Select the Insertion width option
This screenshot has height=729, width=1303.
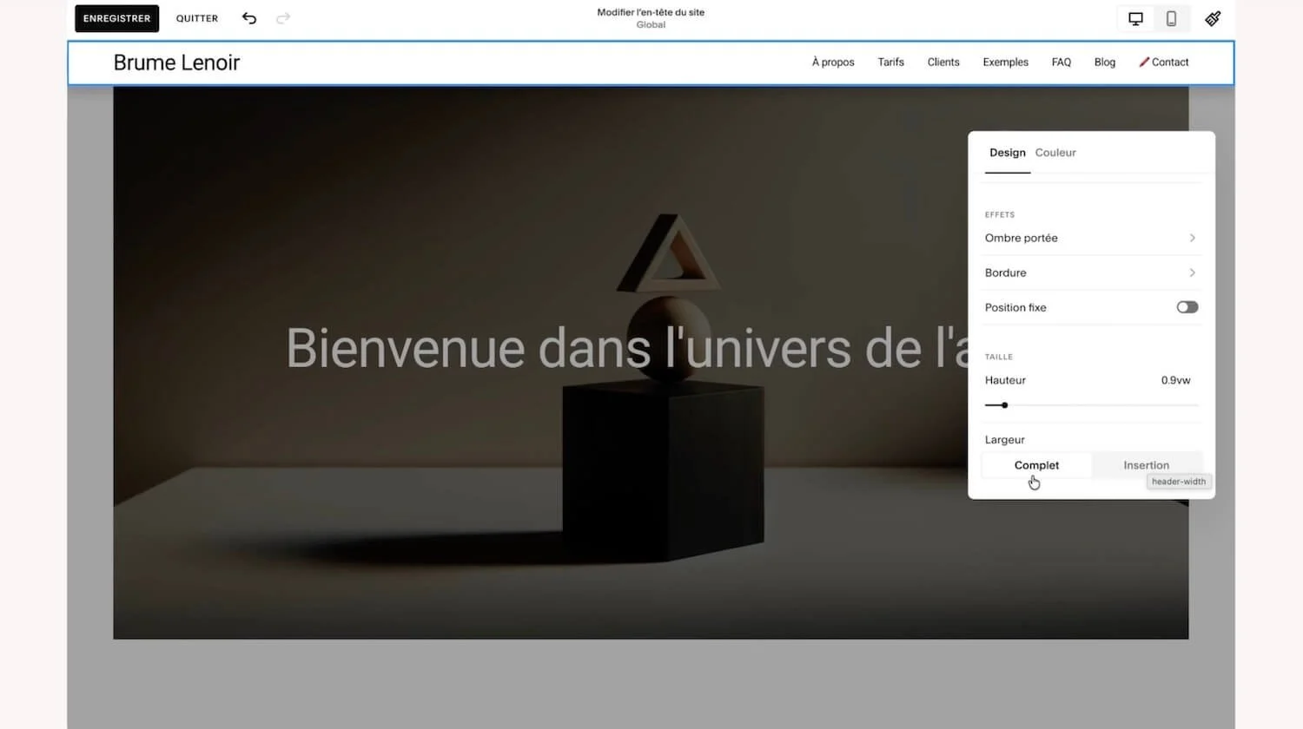click(x=1146, y=465)
